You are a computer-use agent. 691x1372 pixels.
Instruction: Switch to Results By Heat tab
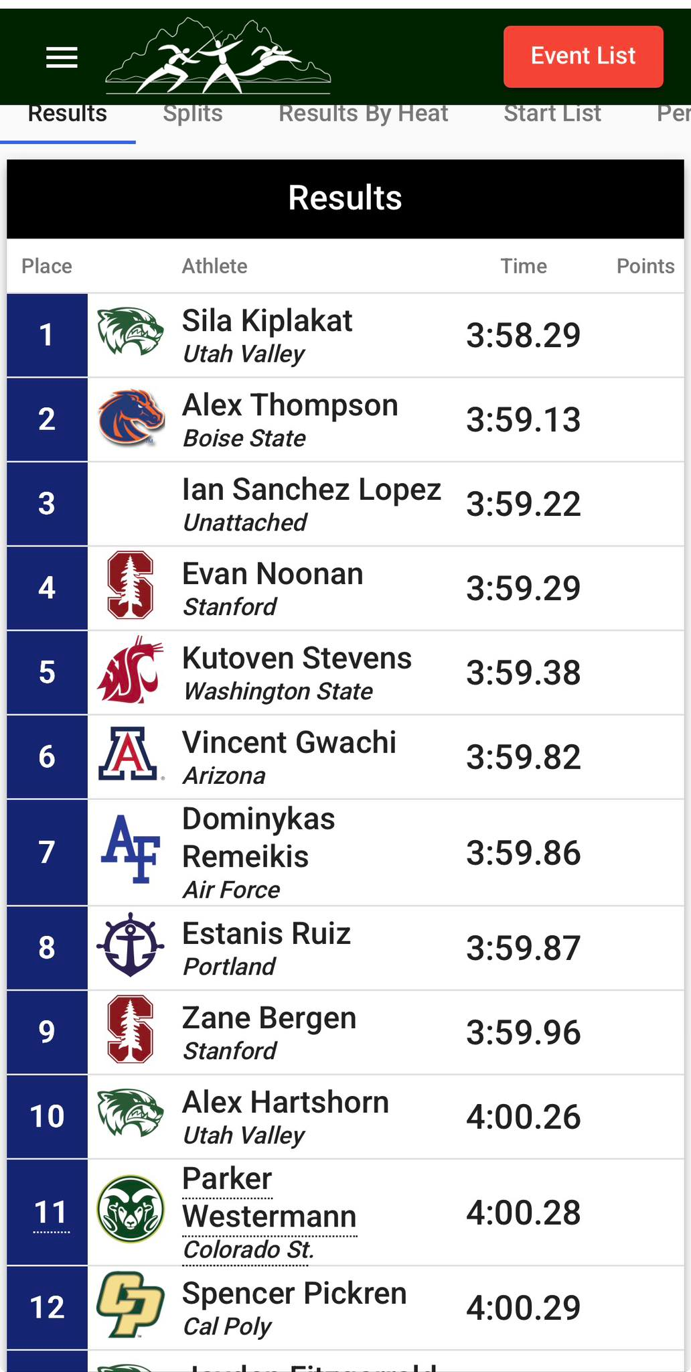(363, 114)
